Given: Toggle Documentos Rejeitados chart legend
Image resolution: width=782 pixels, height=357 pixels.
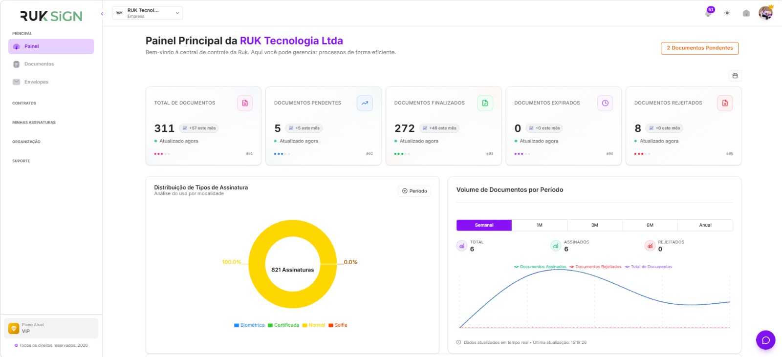Looking at the screenshot, I should pyautogui.click(x=595, y=267).
